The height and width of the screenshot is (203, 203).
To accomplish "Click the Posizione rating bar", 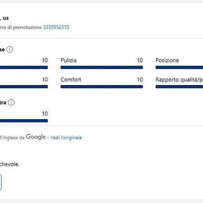I will [179, 67].
